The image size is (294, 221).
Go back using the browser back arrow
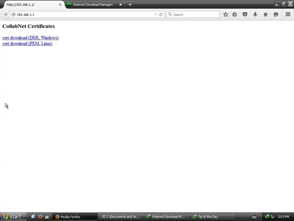coord(6,14)
